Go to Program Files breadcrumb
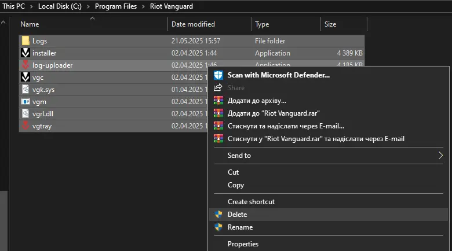Image resolution: width=452 pixels, height=251 pixels. [116, 6]
